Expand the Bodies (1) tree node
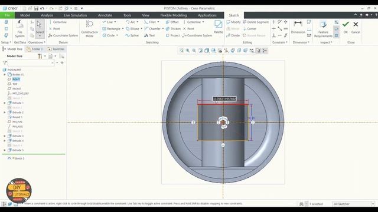The width and height of the screenshot is (378, 212). 5,75
